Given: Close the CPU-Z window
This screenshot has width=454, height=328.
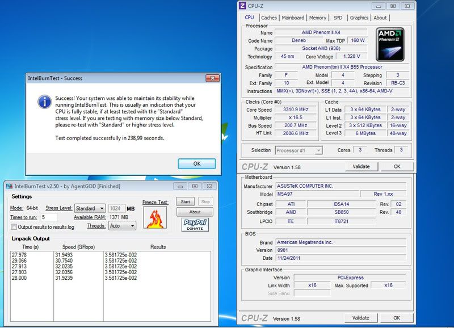Looking at the screenshot, I should click(407, 6).
